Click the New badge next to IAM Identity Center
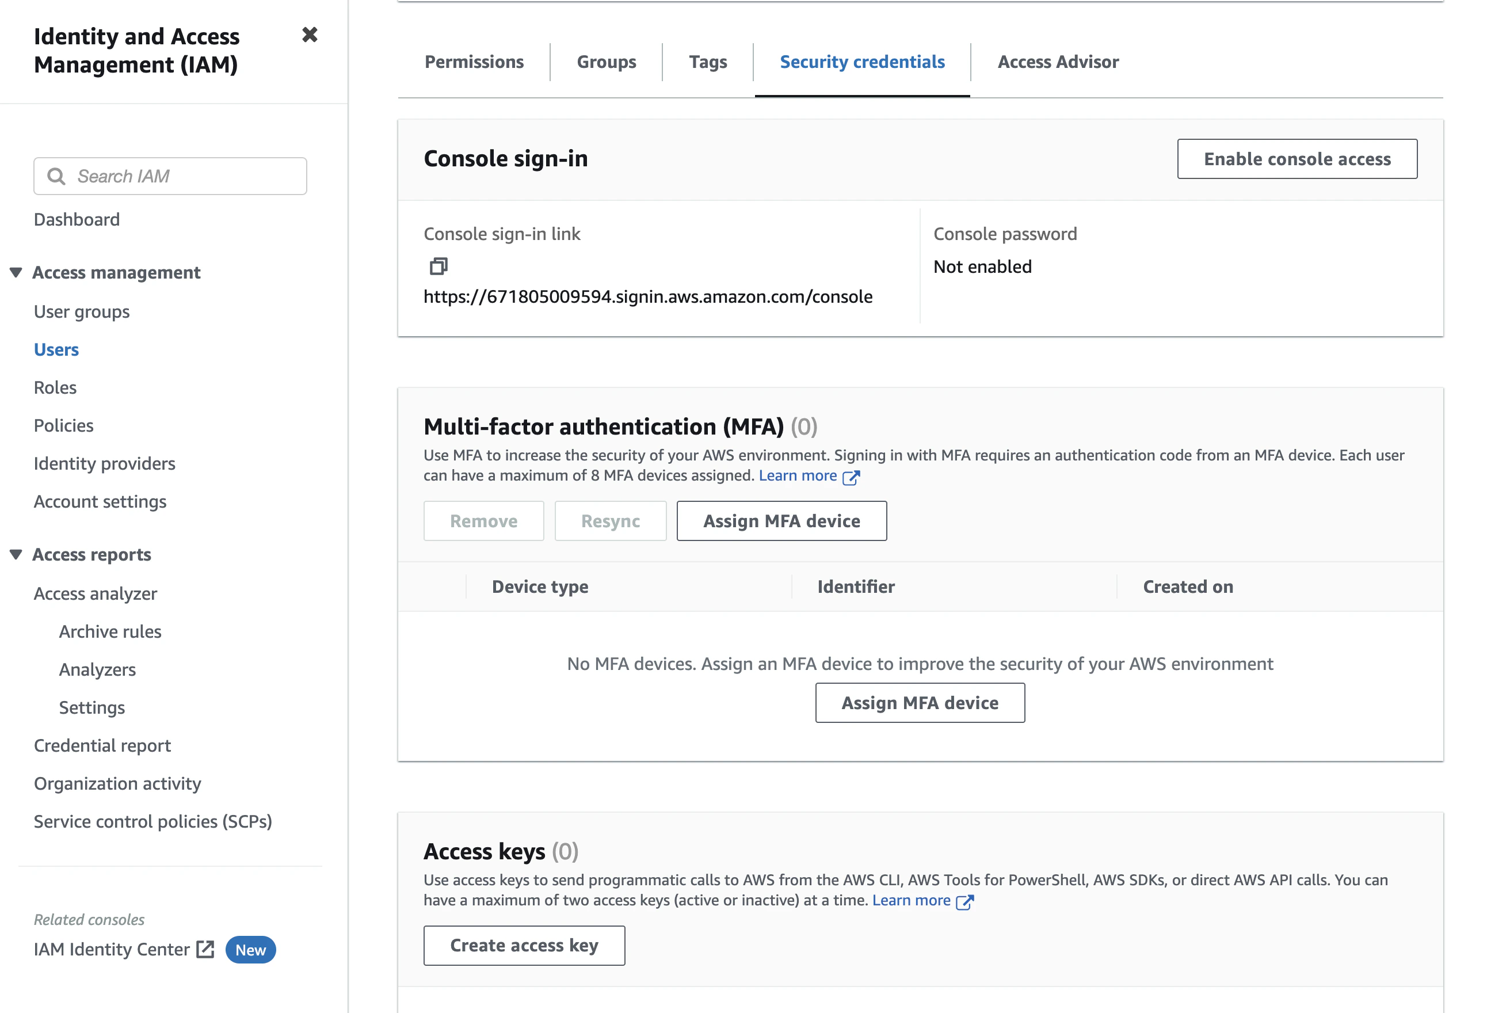 click(250, 950)
